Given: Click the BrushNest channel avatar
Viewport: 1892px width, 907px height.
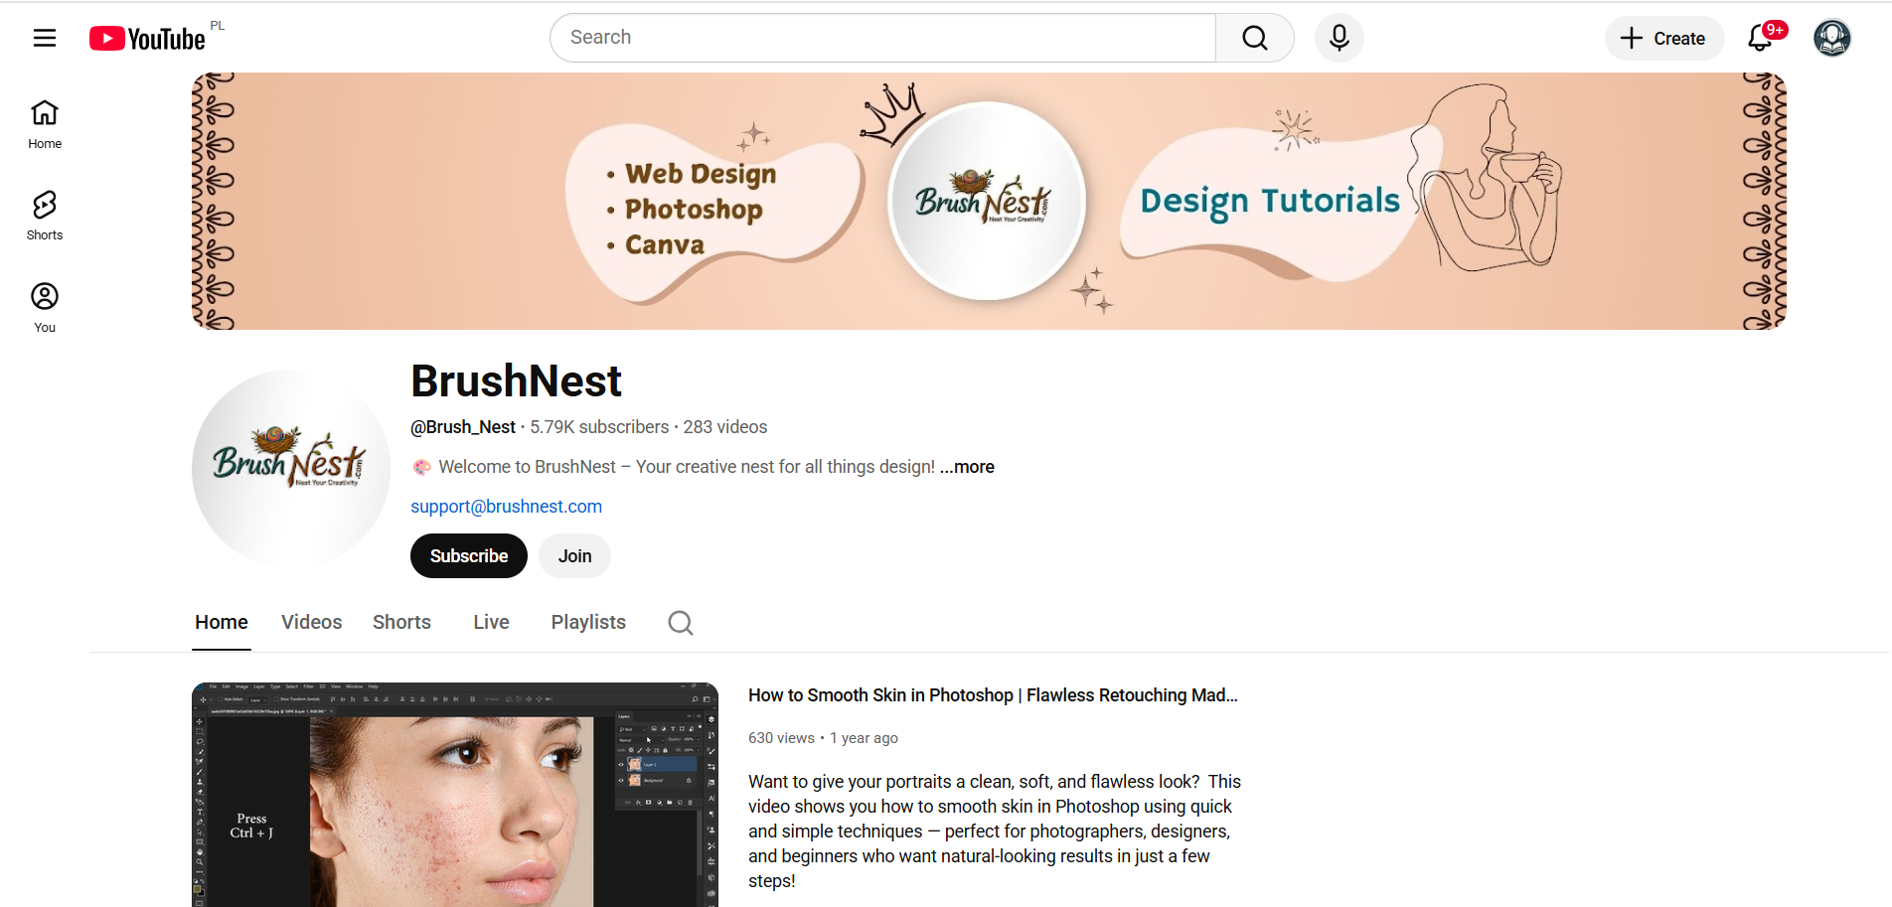Looking at the screenshot, I should coord(291,469).
